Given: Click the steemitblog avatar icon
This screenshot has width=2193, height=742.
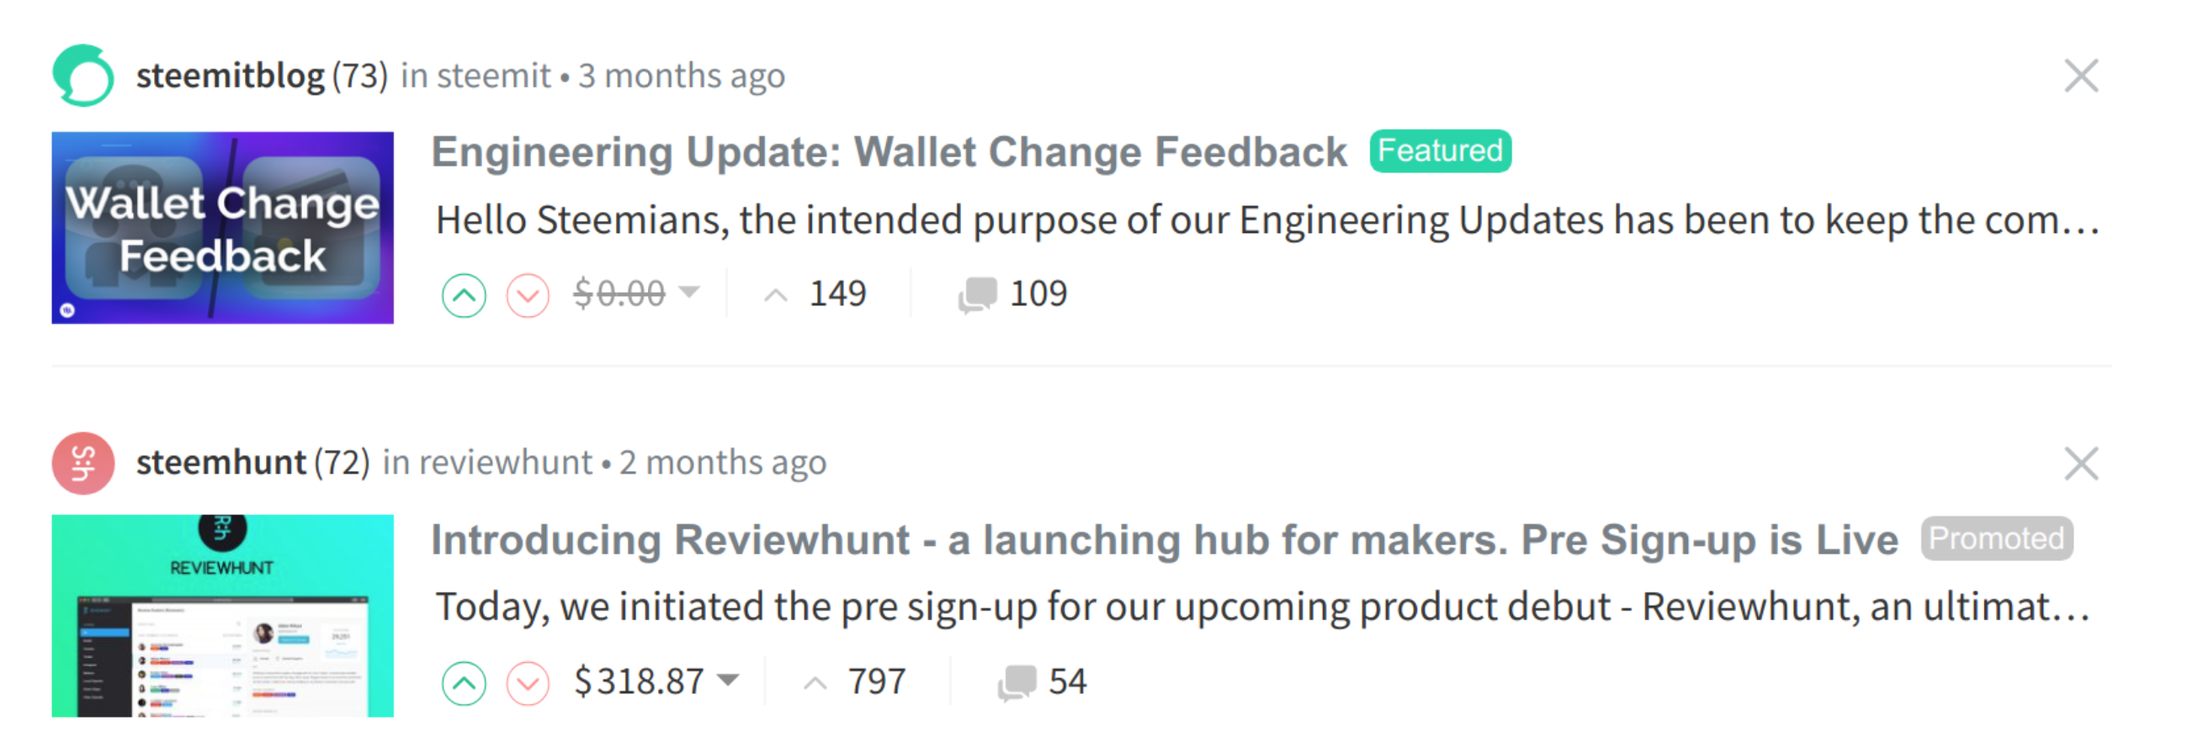Looking at the screenshot, I should (83, 76).
